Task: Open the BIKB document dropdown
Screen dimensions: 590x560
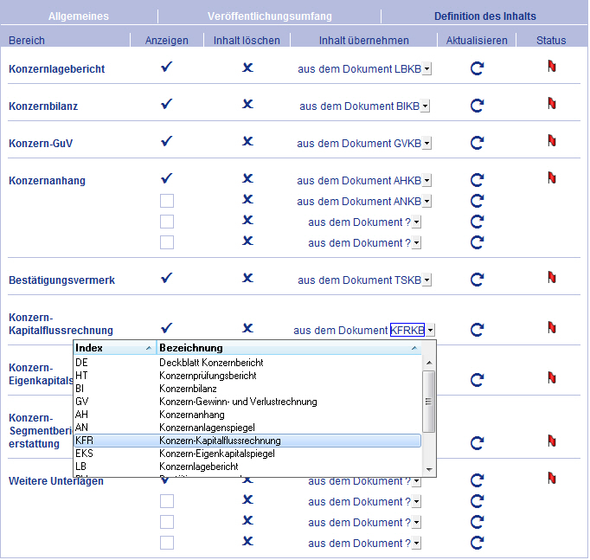Action: 425,106
